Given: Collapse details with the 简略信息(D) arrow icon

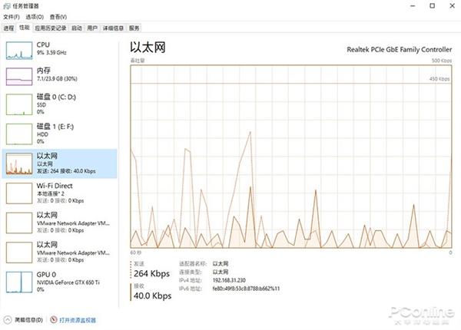Looking at the screenshot, I should point(8,320).
